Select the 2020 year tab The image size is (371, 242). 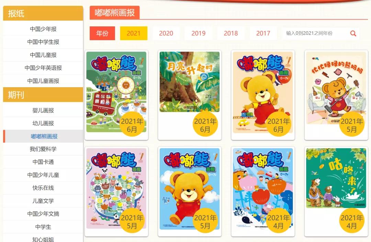[166, 33]
